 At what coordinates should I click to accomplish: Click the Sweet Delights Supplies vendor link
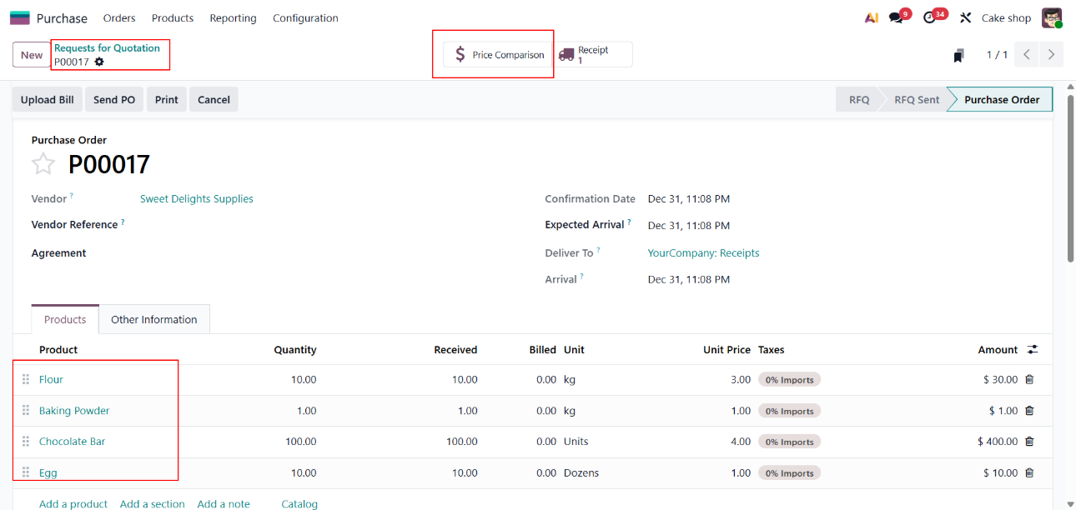pos(197,199)
